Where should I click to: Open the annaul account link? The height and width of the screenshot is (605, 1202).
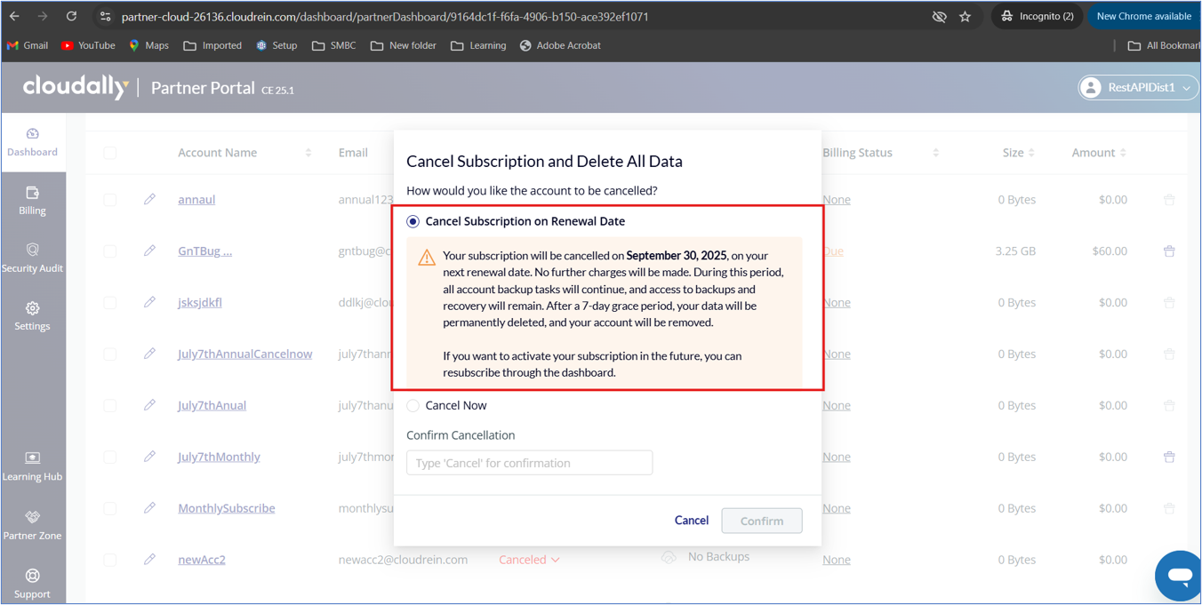point(196,200)
